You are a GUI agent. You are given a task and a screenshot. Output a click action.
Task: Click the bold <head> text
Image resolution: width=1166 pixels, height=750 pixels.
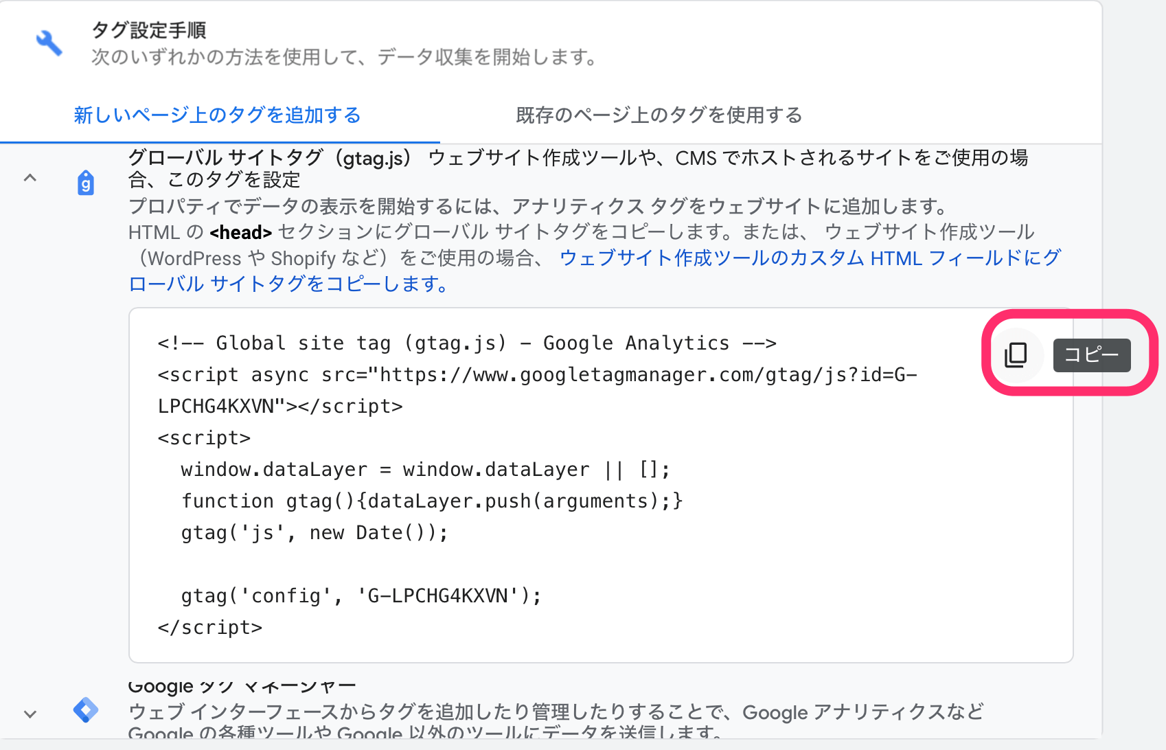point(240,233)
